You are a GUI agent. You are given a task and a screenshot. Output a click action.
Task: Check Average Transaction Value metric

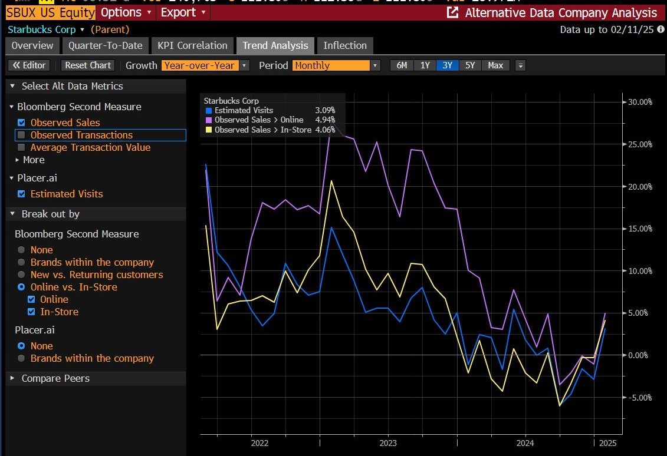(x=21, y=147)
